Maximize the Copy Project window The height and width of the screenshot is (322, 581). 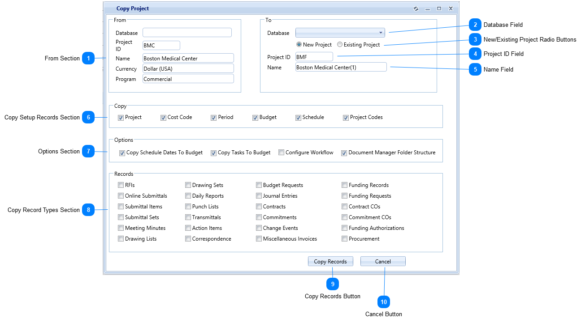tap(439, 8)
